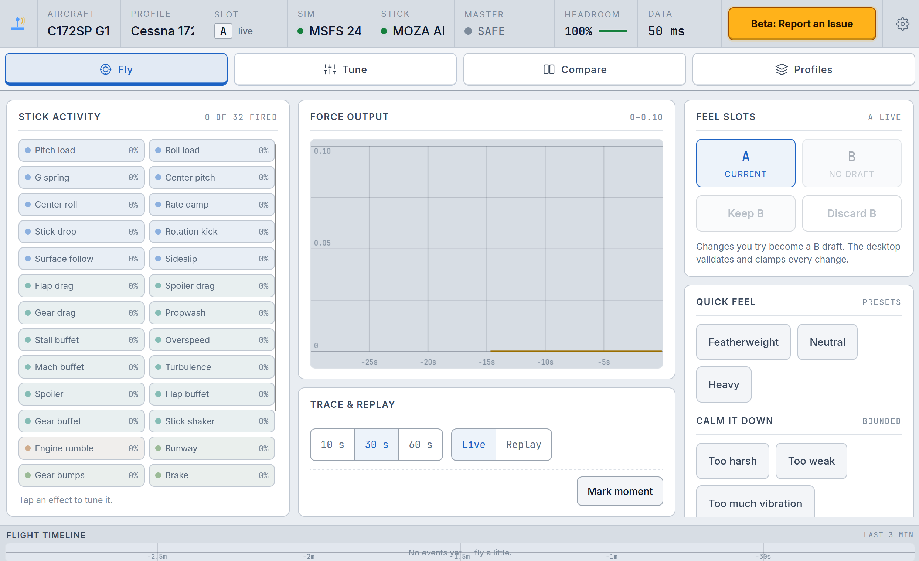Choose the Mach buffet effect

81,367
